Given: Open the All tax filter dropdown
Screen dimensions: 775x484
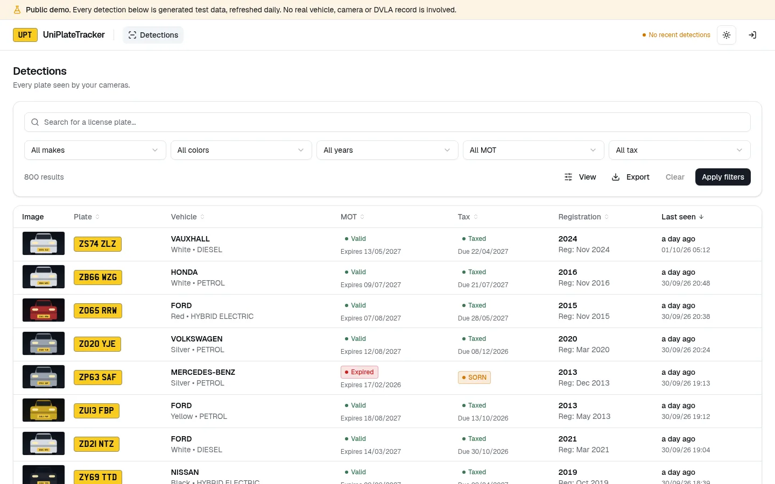Looking at the screenshot, I should point(680,150).
